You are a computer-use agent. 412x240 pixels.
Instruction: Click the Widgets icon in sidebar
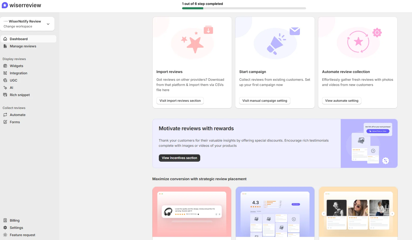click(5, 66)
